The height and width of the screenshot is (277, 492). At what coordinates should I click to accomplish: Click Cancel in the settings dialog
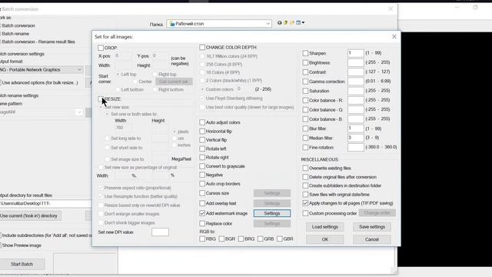point(372,239)
